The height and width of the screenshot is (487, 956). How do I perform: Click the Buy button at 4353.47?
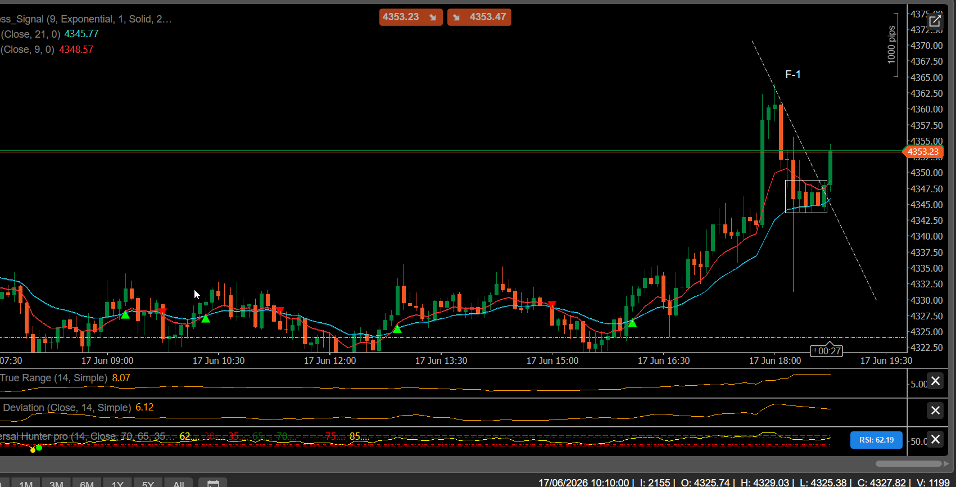pyautogui.click(x=479, y=17)
